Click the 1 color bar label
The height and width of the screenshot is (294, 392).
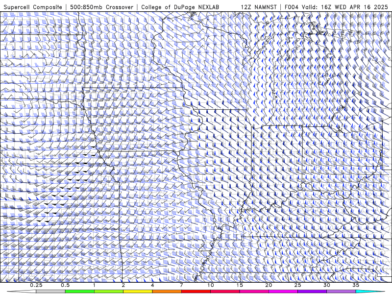click(94, 285)
